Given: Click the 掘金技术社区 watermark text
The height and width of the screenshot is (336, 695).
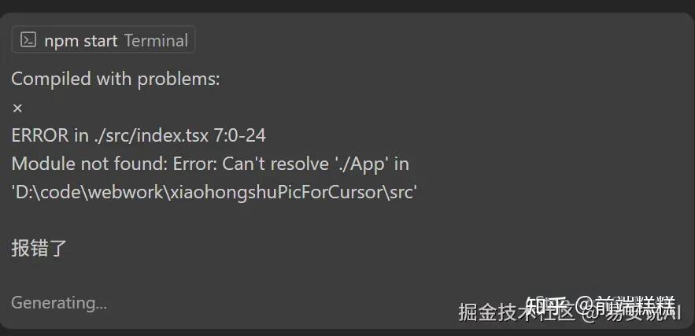Looking at the screenshot, I should [x=517, y=312].
